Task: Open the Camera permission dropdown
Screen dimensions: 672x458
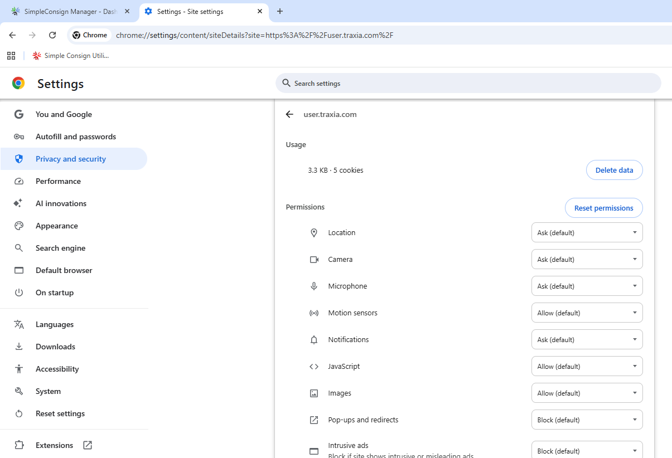Action: 587,259
